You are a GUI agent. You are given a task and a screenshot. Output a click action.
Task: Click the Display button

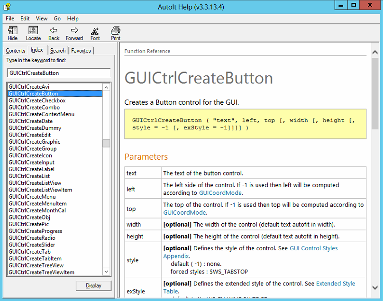point(93,286)
